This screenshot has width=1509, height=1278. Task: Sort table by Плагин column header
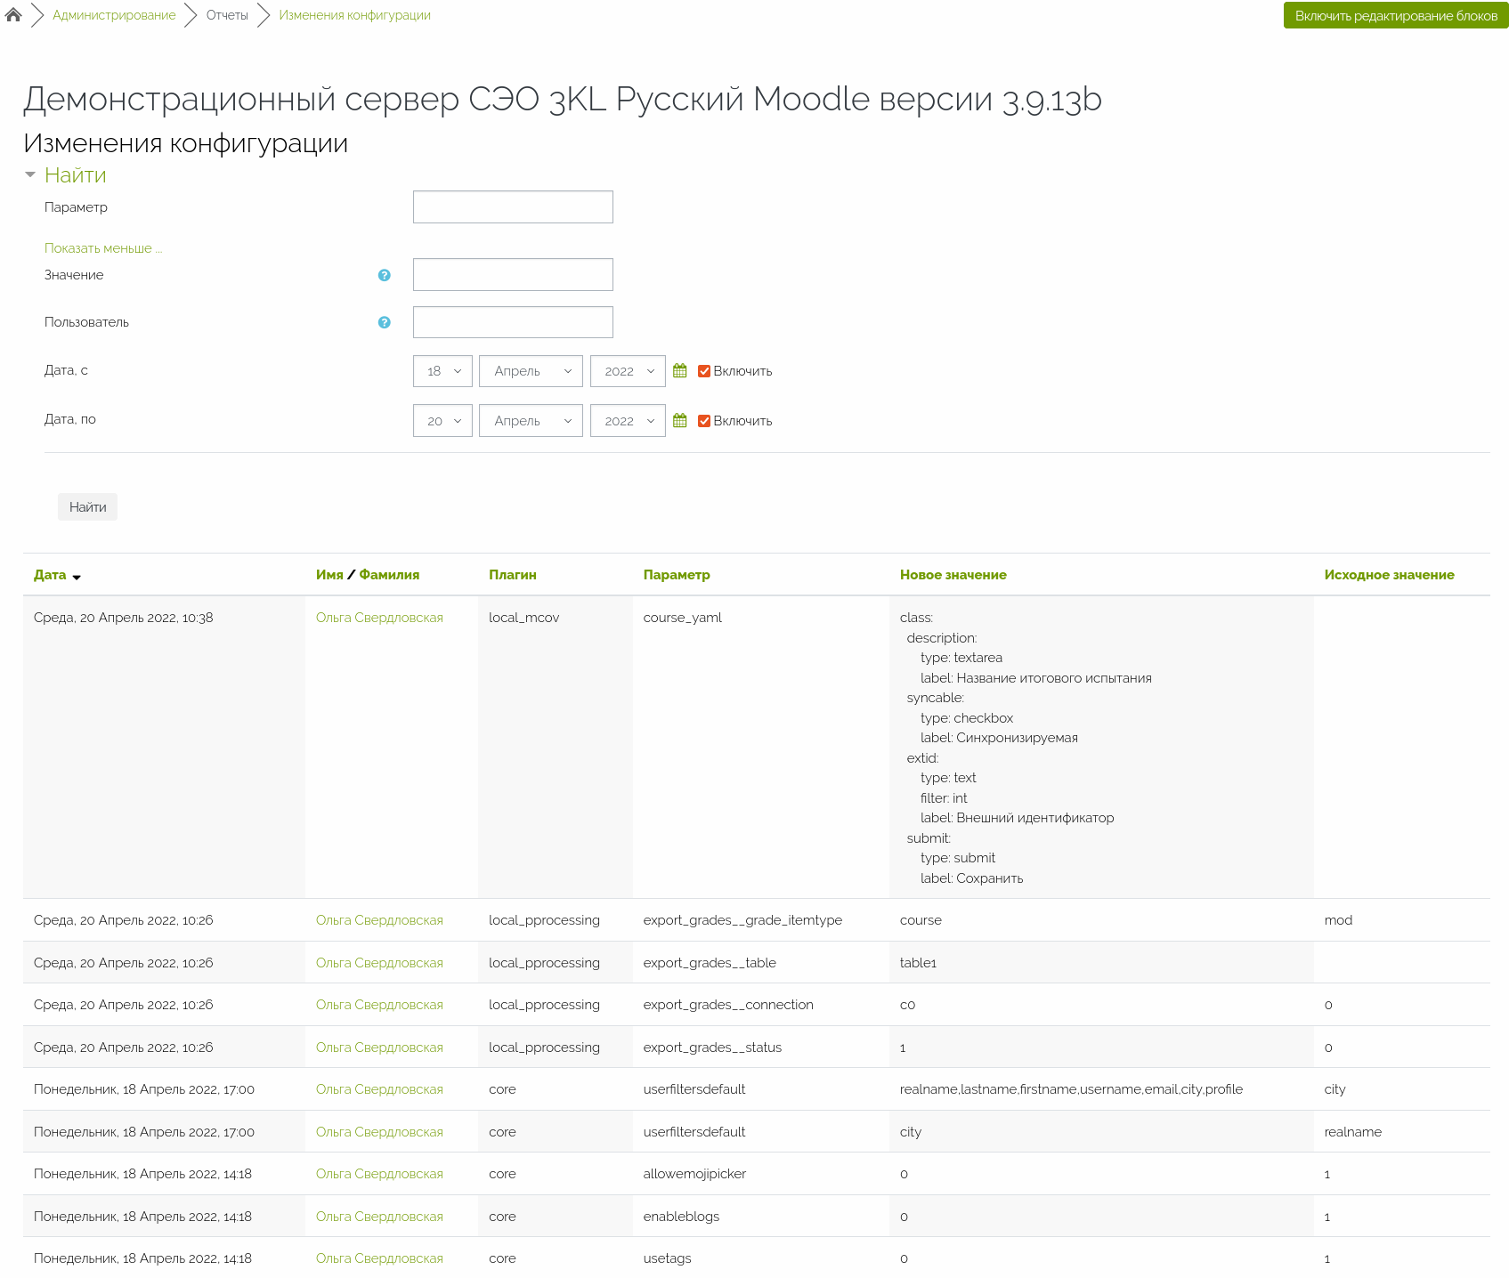pyautogui.click(x=512, y=575)
